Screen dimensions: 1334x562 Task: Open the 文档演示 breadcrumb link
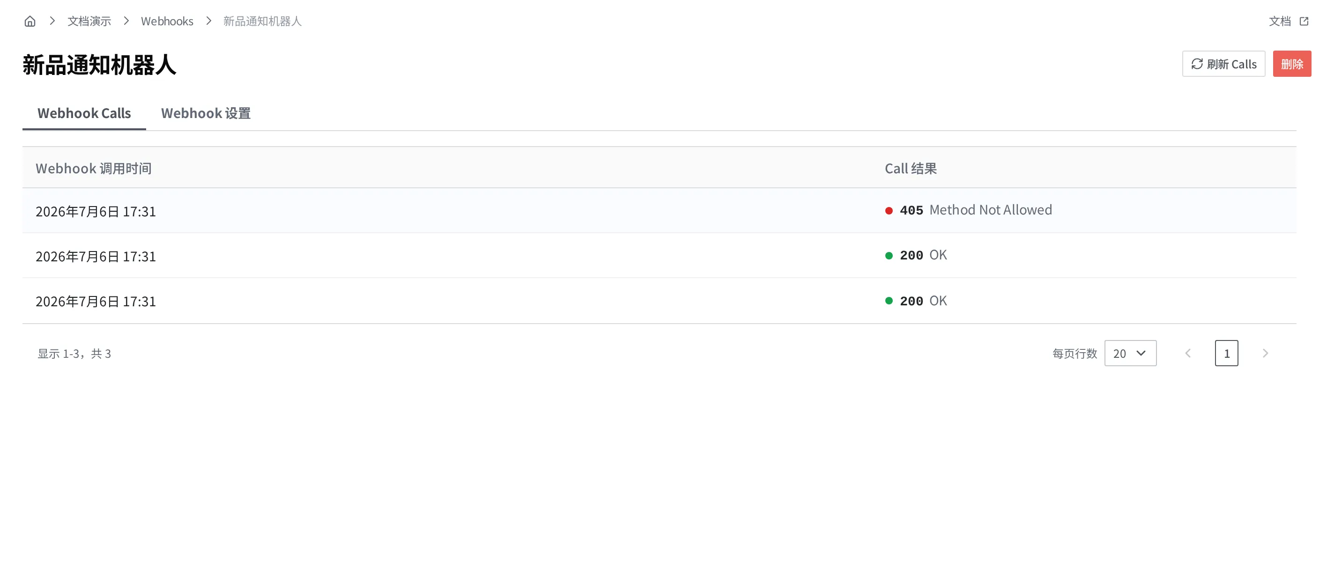click(89, 21)
